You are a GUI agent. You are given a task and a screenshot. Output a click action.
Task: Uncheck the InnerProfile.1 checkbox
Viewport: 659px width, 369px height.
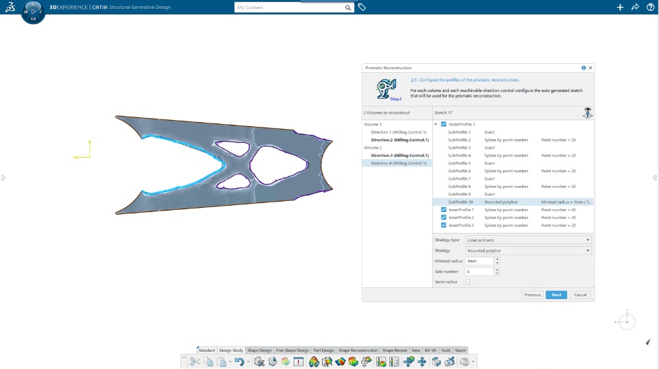click(x=443, y=209)
